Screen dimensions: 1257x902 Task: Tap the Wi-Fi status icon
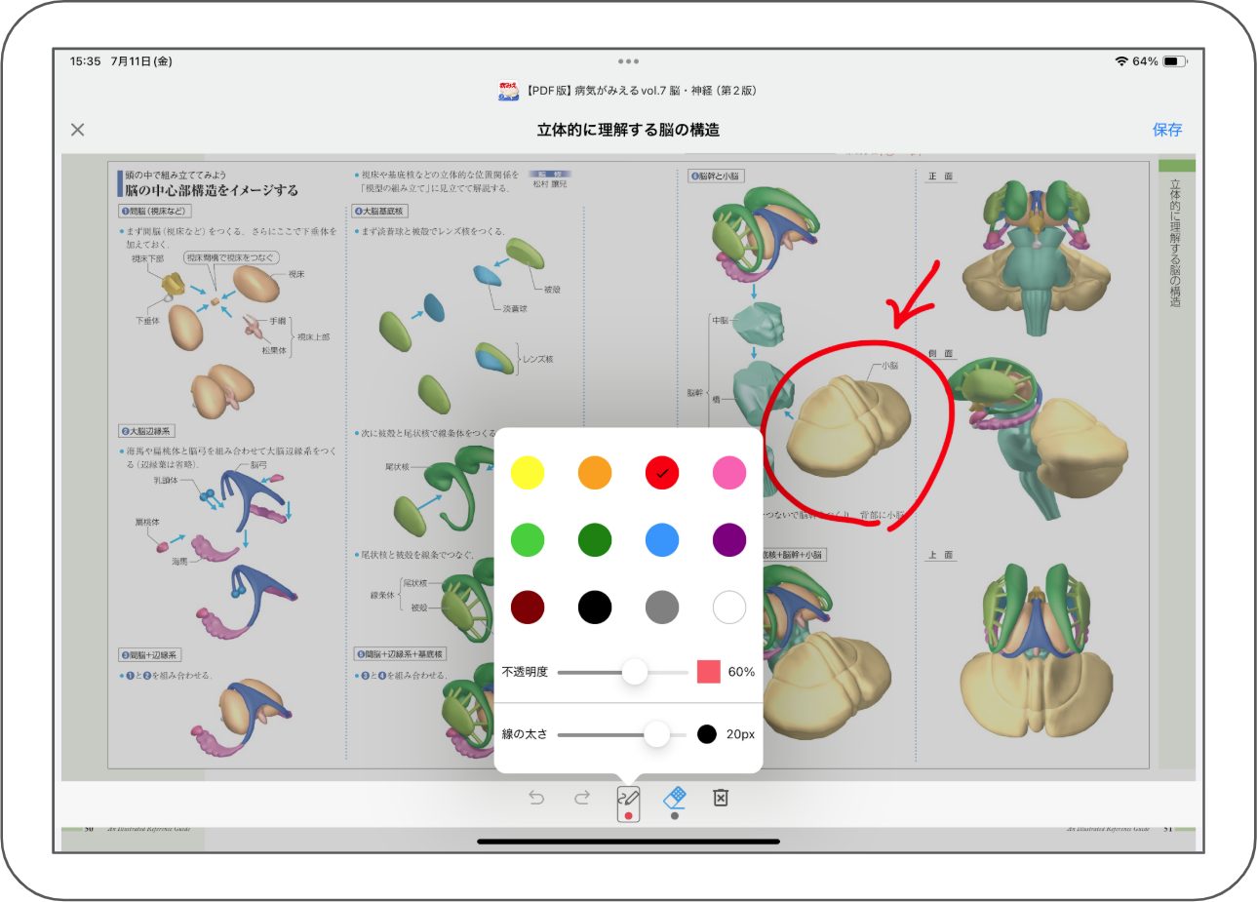pyautogui.click(x=1121, y=61)
